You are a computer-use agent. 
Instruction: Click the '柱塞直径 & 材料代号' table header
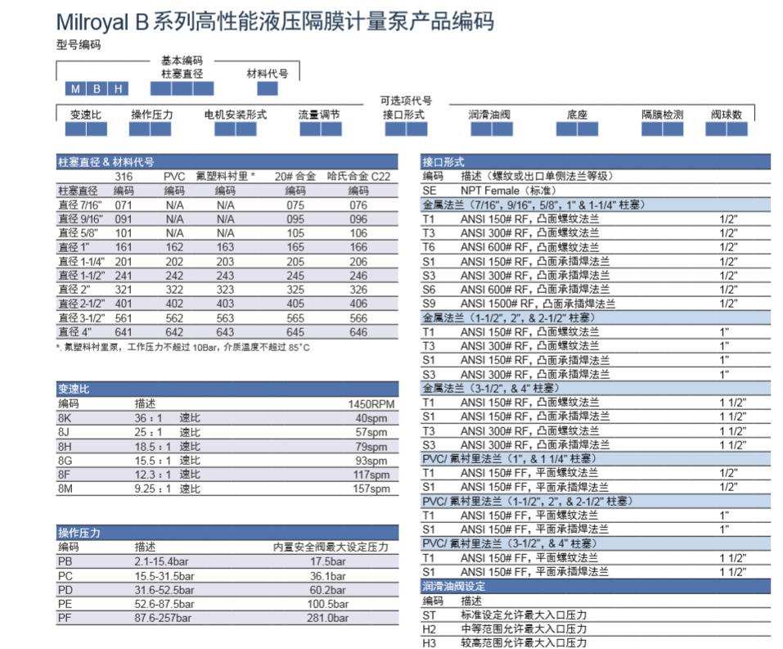[x=227, y=162]
